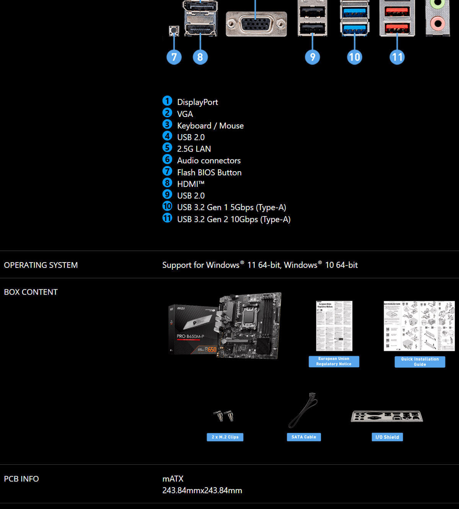Viewport: 459px width, 509px height.
Task: Select the 'Flash BIOS Button' legend text
Action: click(209, 172)
